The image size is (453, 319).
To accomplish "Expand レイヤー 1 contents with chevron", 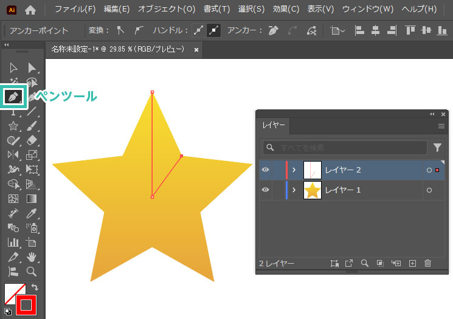I will [x=294, y=190].
